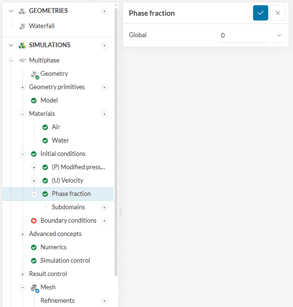Add a mesh refinement with plus icon
This screenshot has width=293, height=307.
105,301
